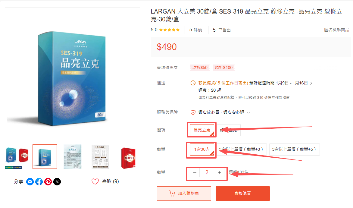Select the 晶亮立克 option
The image size is (353, 208).
pos(202,130)
